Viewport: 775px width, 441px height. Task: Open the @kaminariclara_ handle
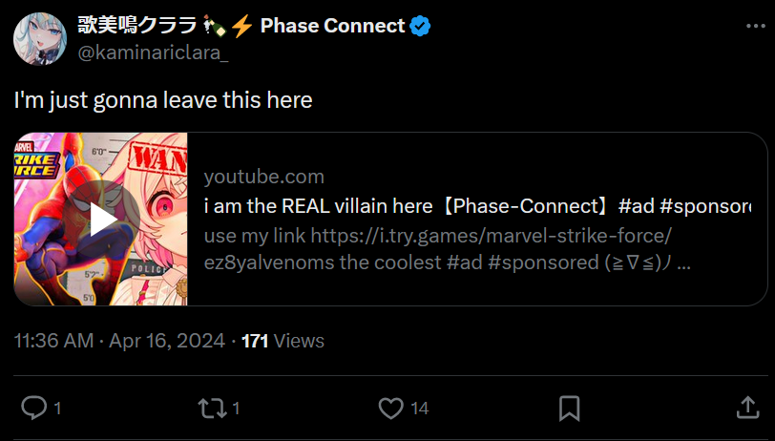click(152, 53)
